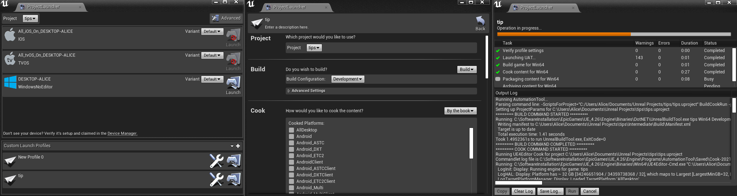This screenshot has height=196, width=737.
Task: Click paper plane icon in profile editor header
Action: point(257,24)
